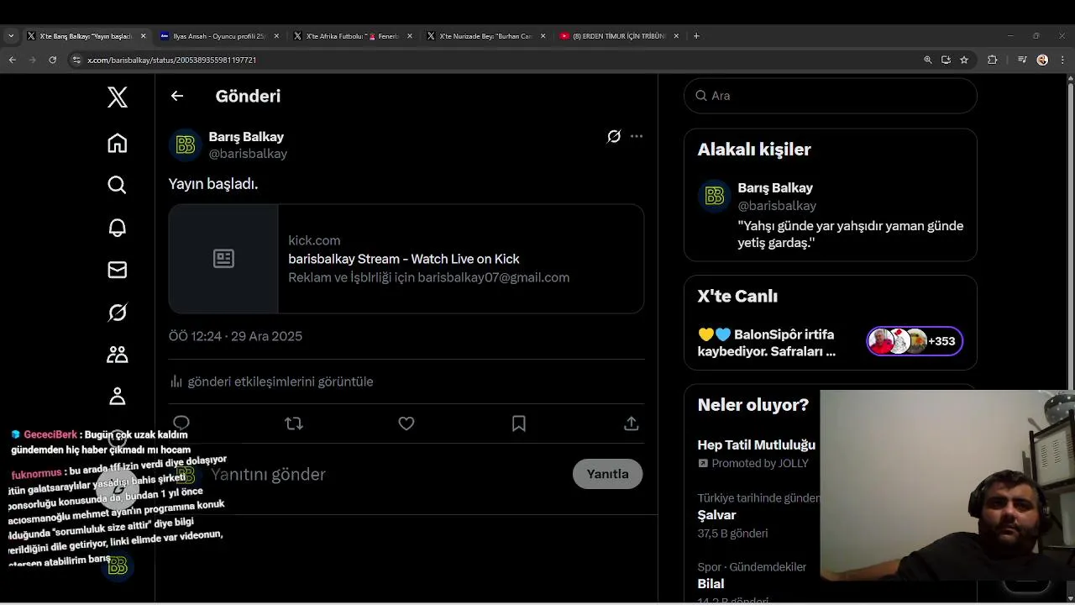
Task: Click the Ara search box
Action: click(831, 96)
